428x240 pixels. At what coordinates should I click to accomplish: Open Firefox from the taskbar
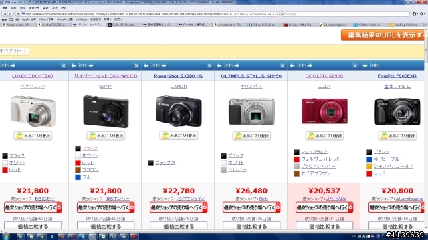pyautogui.click(x=62, y=237)
